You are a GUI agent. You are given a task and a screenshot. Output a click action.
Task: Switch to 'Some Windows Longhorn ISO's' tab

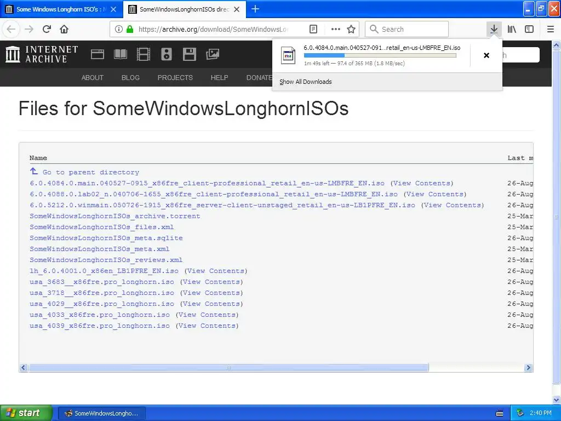pyautogui.click(x=61, y=9)
